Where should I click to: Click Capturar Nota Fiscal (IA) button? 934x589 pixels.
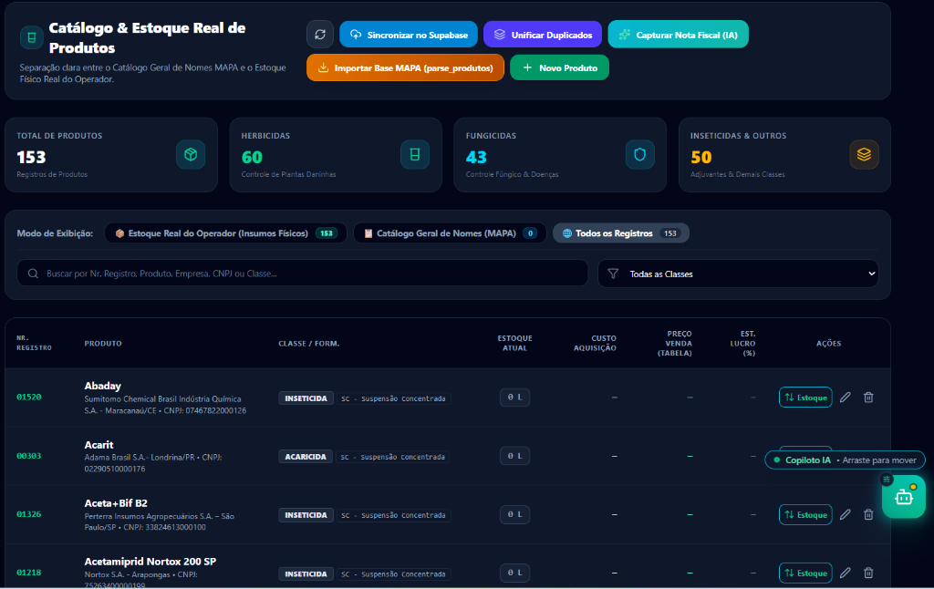point(678,35)
